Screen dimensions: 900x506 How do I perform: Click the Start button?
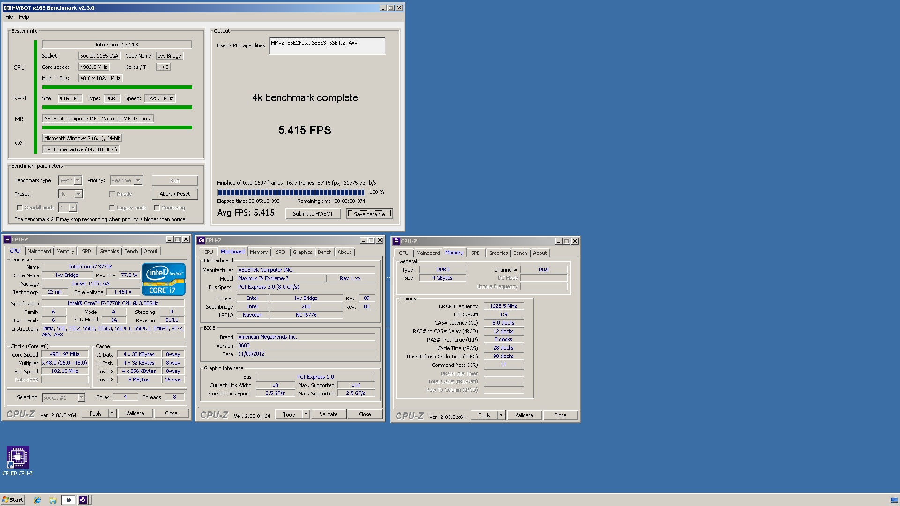[x=13, y=500]
